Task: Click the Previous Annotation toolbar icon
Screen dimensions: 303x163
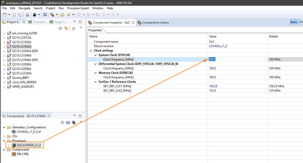Action: (x=89, y=15)
